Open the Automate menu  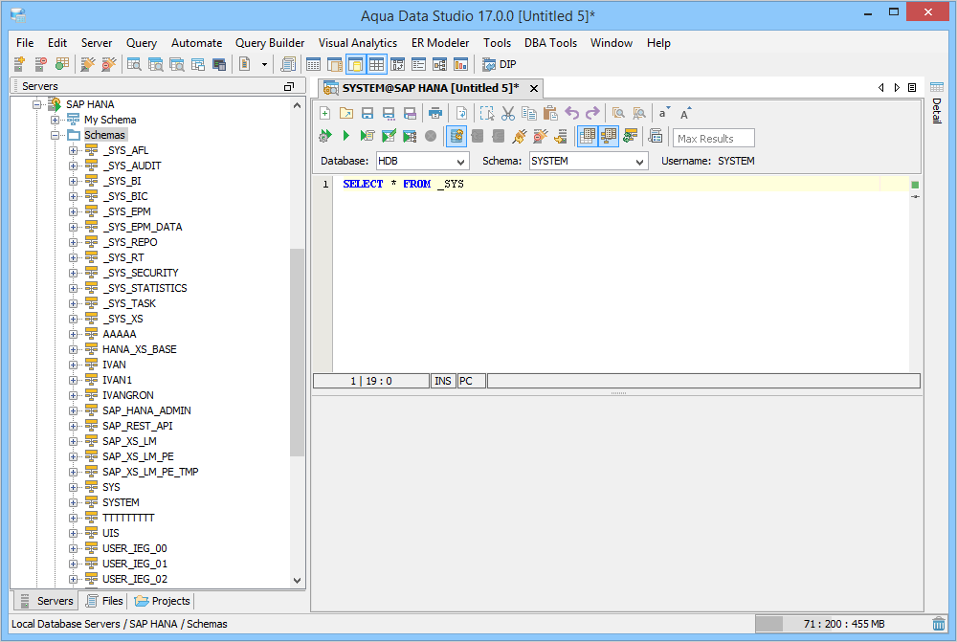tap(196, 43)
